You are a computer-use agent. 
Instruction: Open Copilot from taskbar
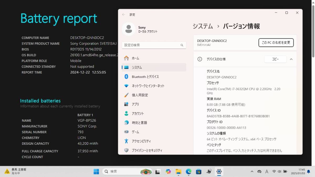point(168,171)
